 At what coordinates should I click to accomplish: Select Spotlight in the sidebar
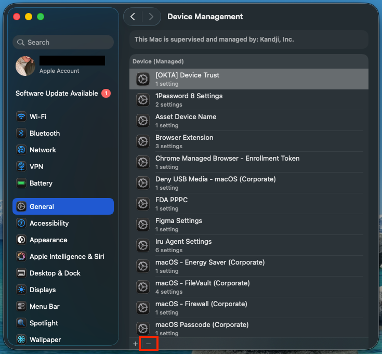pyautogui.click(x=63, y=323)
